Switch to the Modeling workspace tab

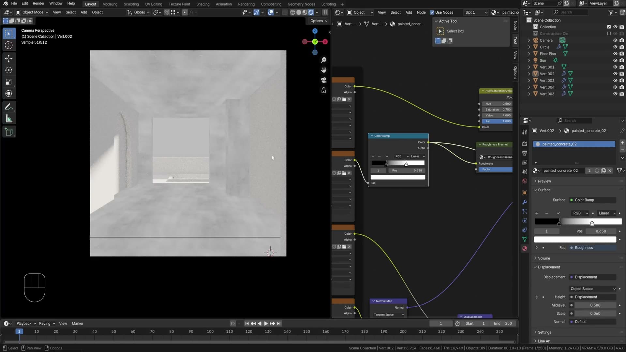coord(110,4)
